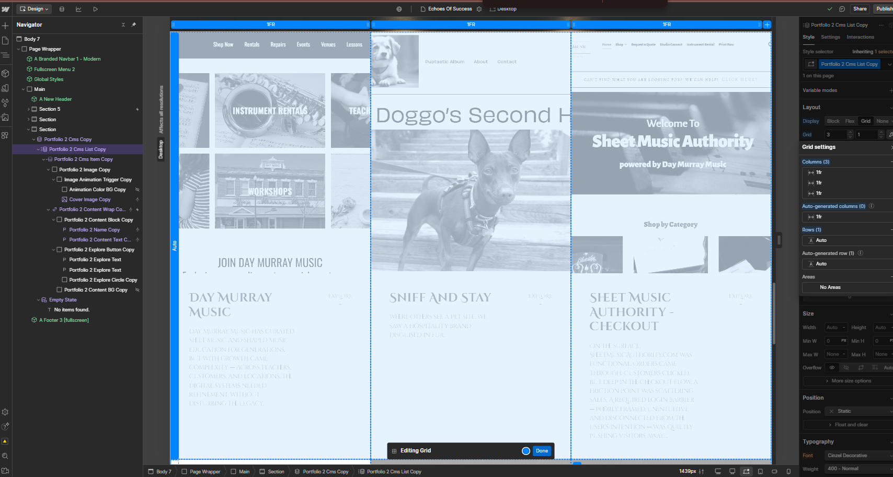Image resolution: width=893 pixels, height=477 pixels.
Task: Open the Help question mark icon
Action: [5, 427]
